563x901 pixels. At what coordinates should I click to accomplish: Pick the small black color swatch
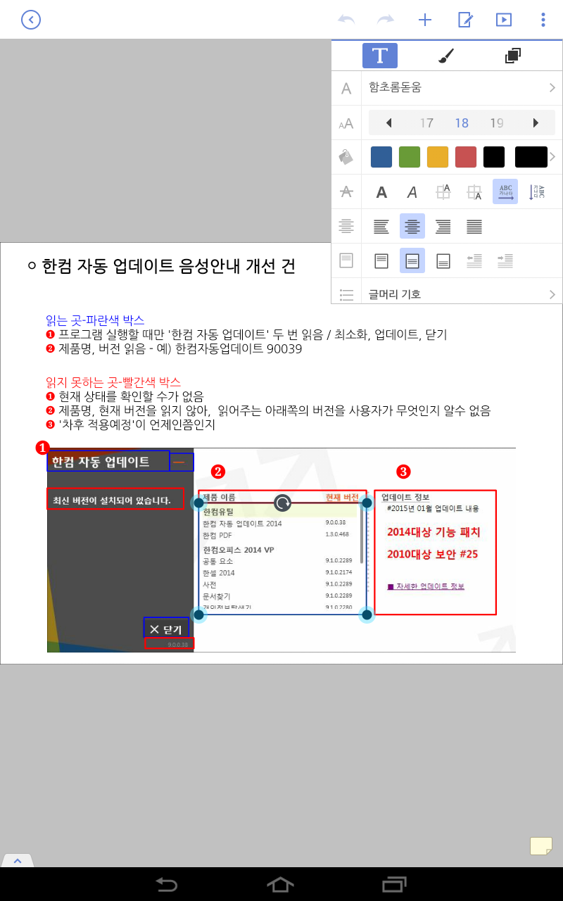494,157
